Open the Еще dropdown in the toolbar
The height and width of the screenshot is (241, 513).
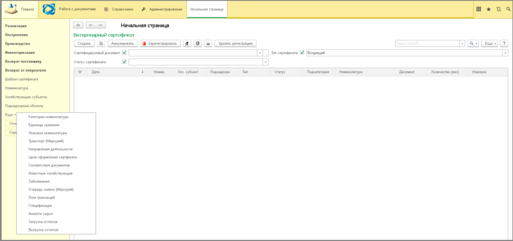tap(489, 43)
